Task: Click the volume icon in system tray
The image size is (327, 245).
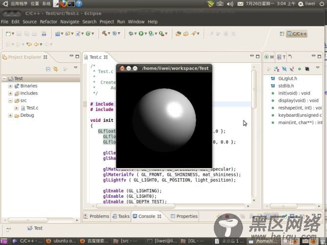Action: (x=230, y=4)
